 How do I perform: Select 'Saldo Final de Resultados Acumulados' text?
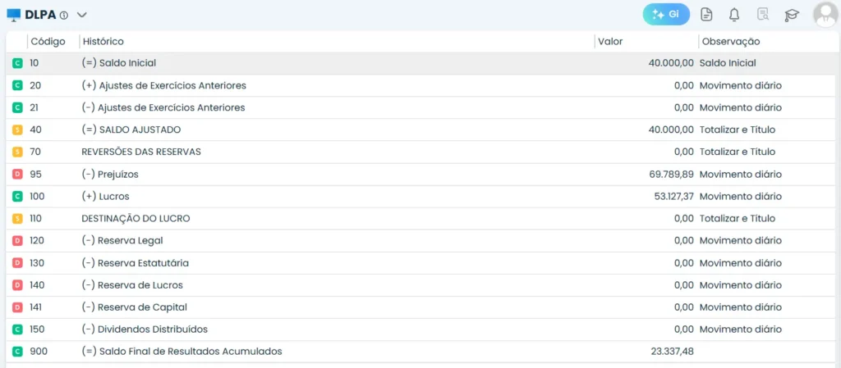tap(191, 352)
